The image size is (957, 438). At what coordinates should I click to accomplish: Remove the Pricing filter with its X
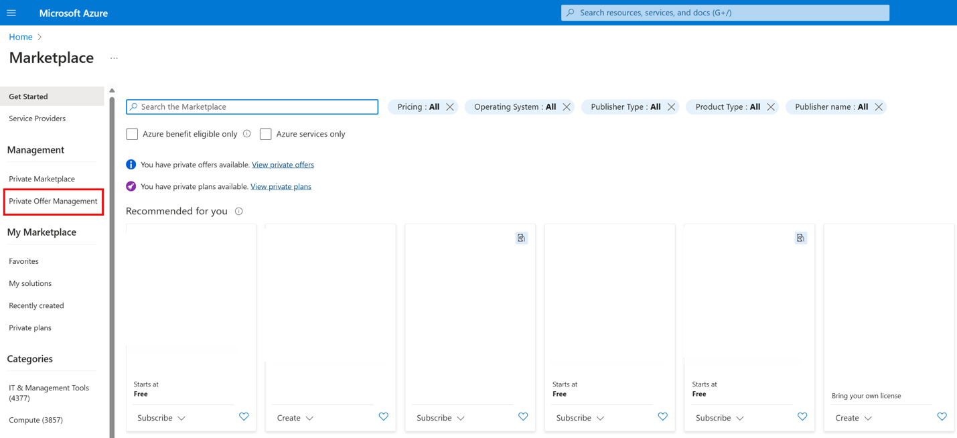[x=450, y=107]
